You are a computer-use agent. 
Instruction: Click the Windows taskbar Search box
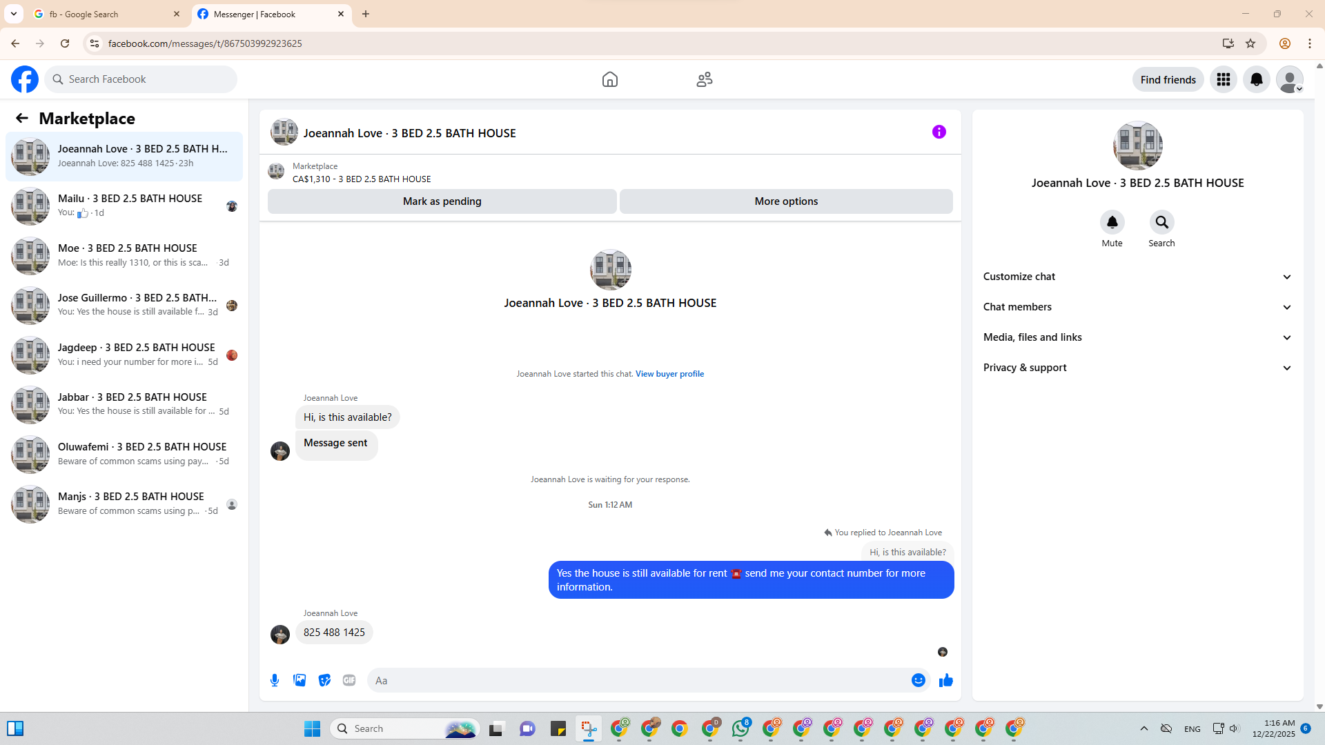405,728
